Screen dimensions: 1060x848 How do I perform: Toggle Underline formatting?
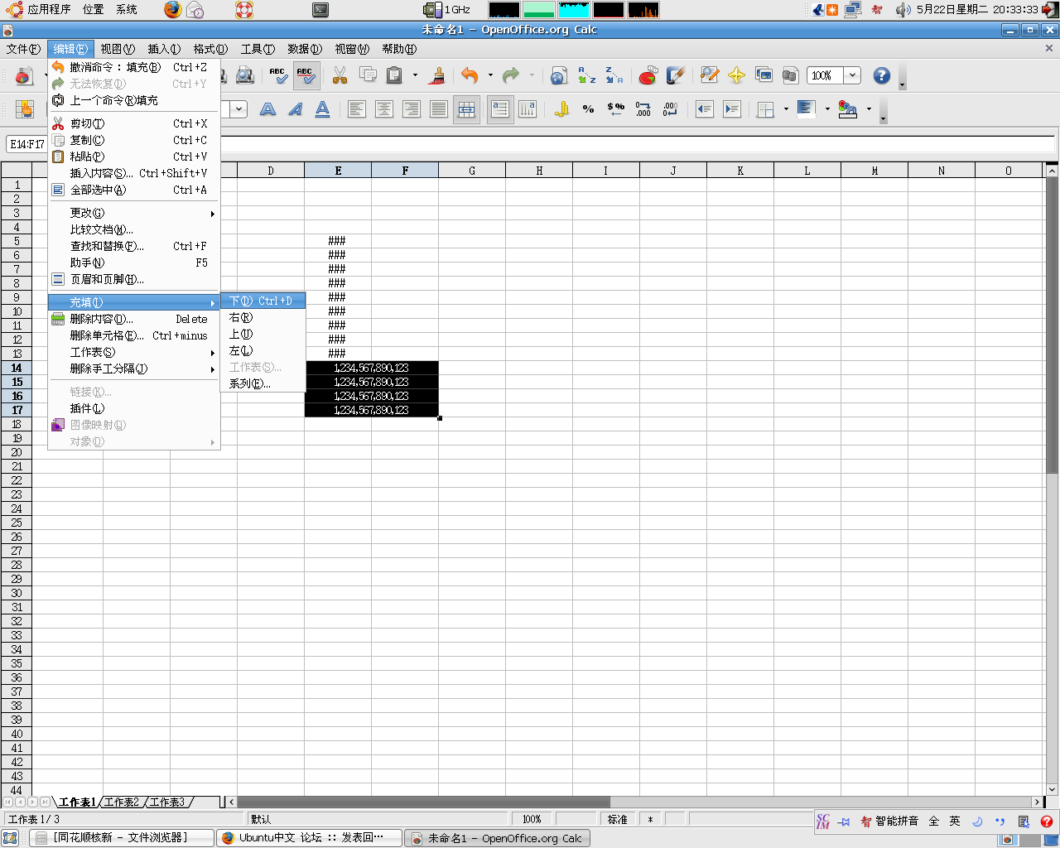pyautogui.click(x=323, y=109)
